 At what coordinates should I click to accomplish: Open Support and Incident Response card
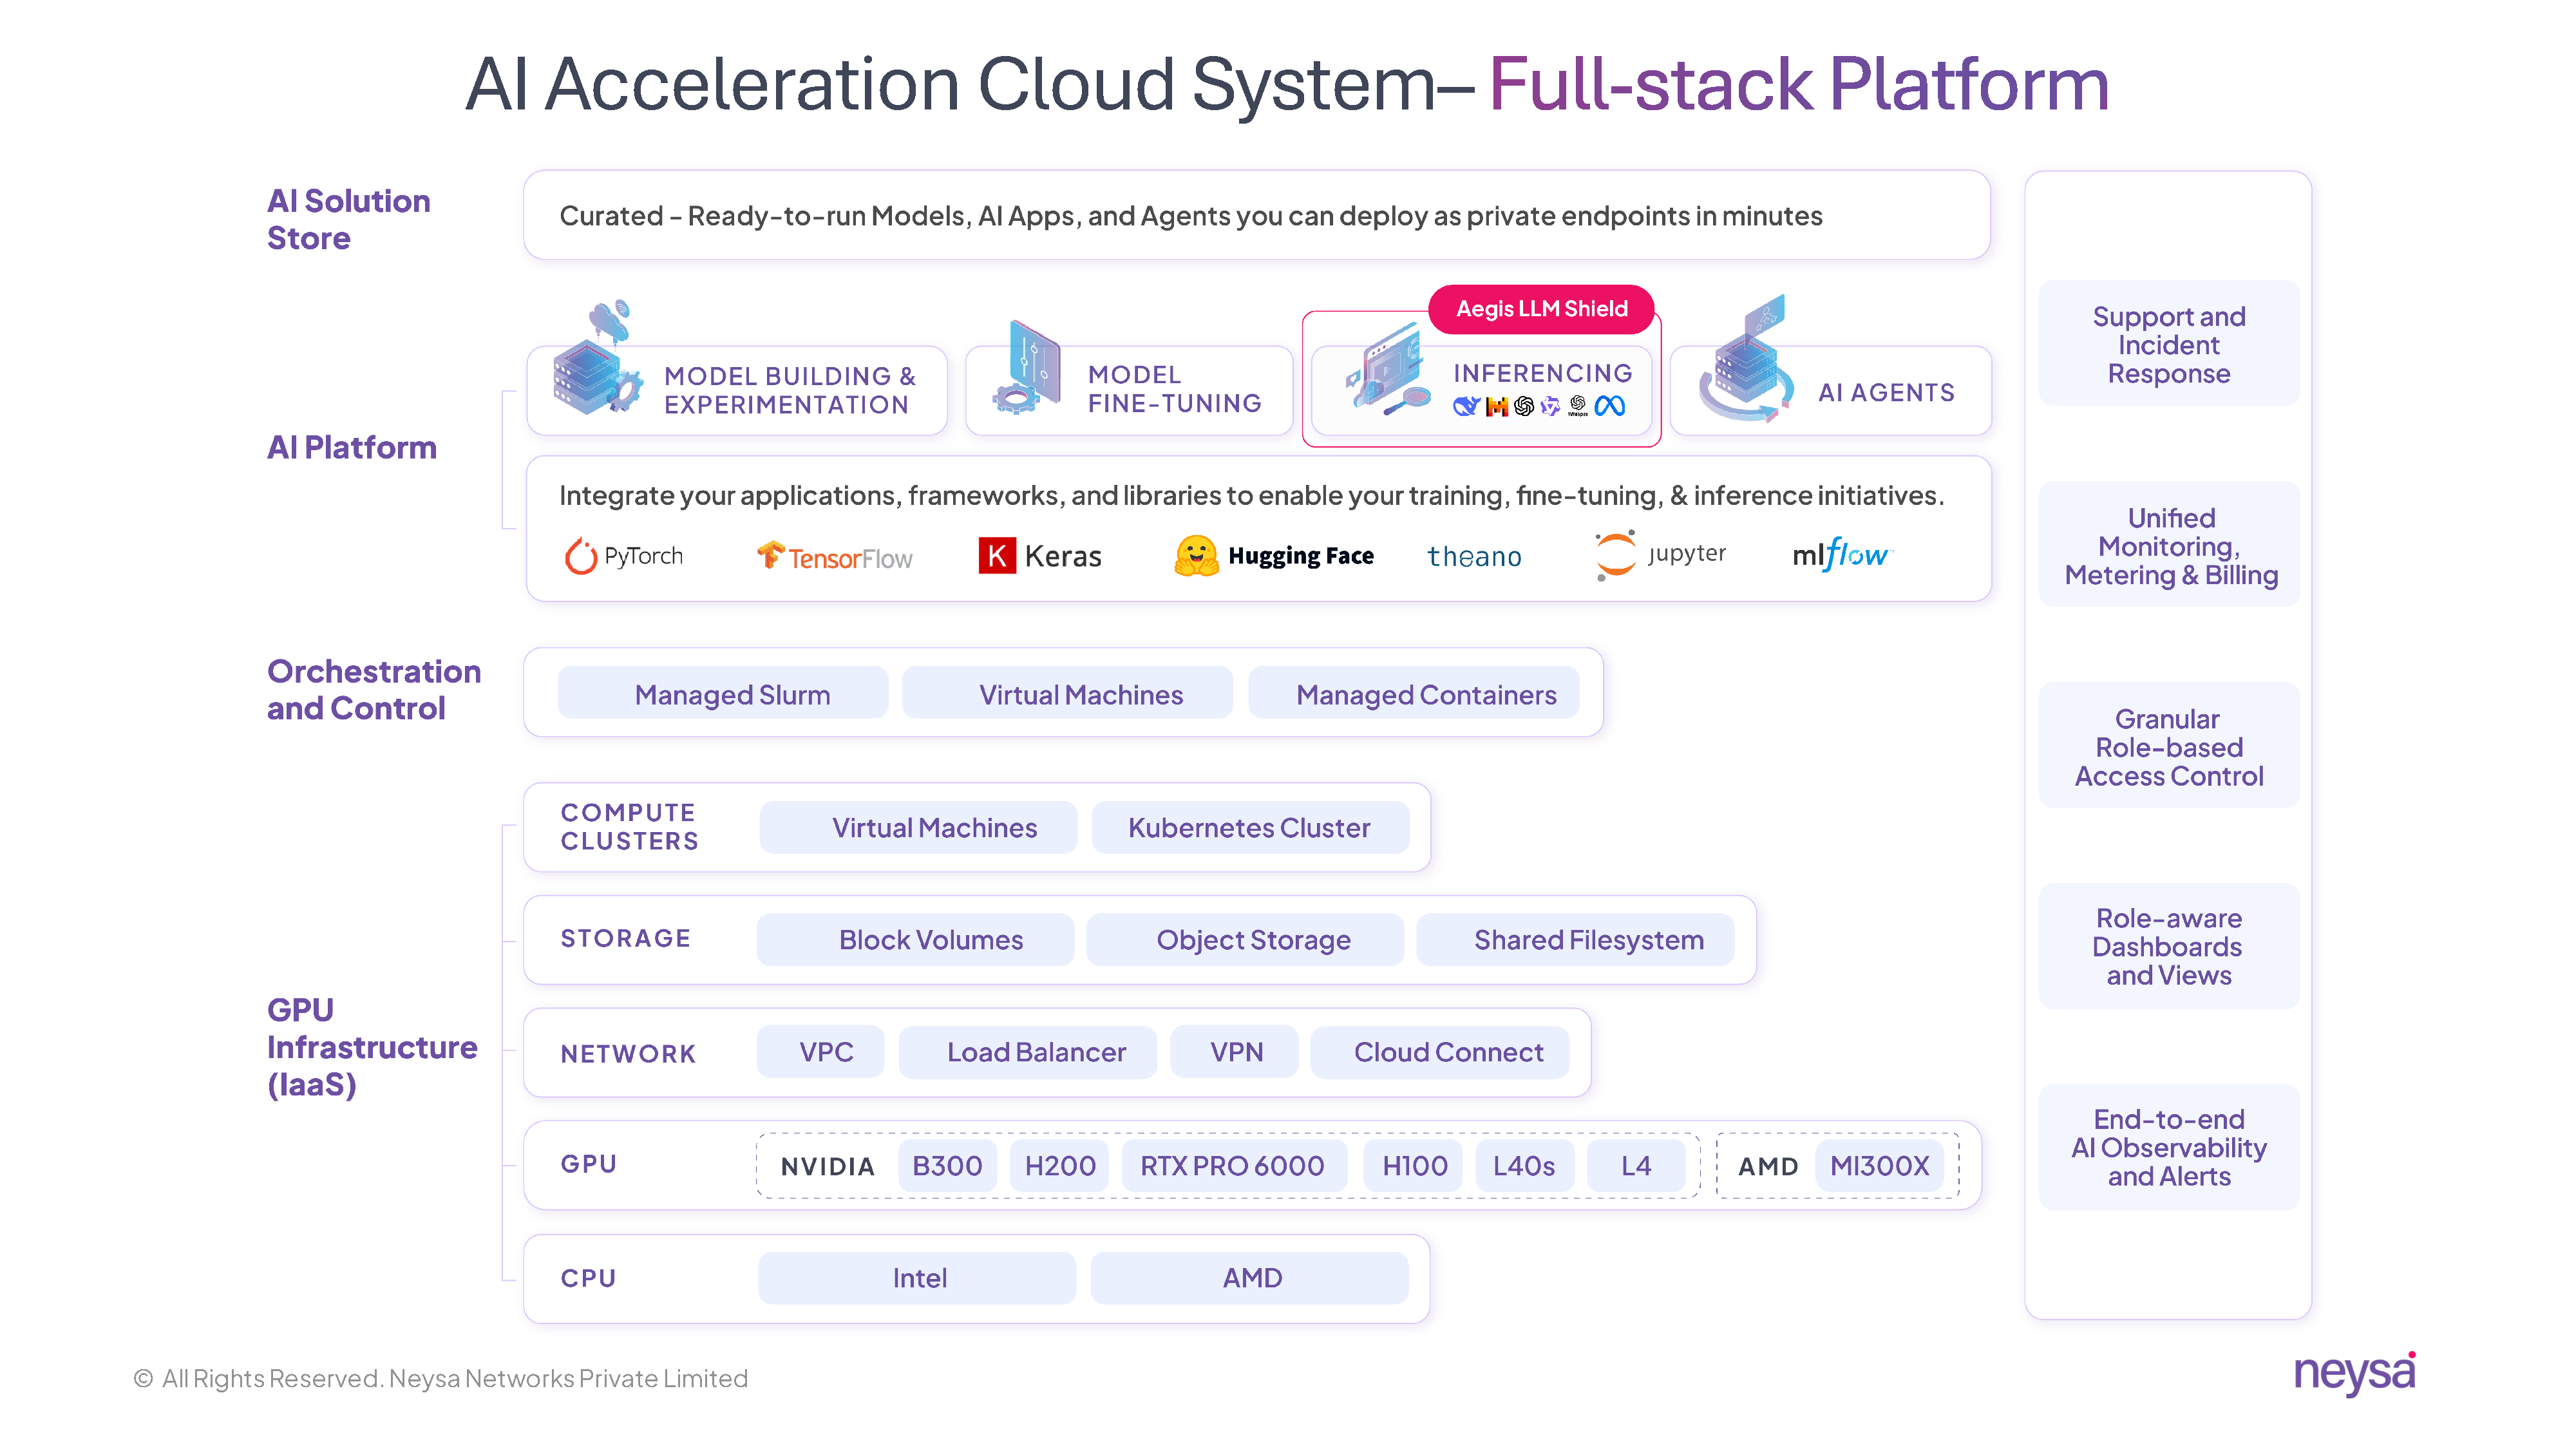tap(2169, 344)
